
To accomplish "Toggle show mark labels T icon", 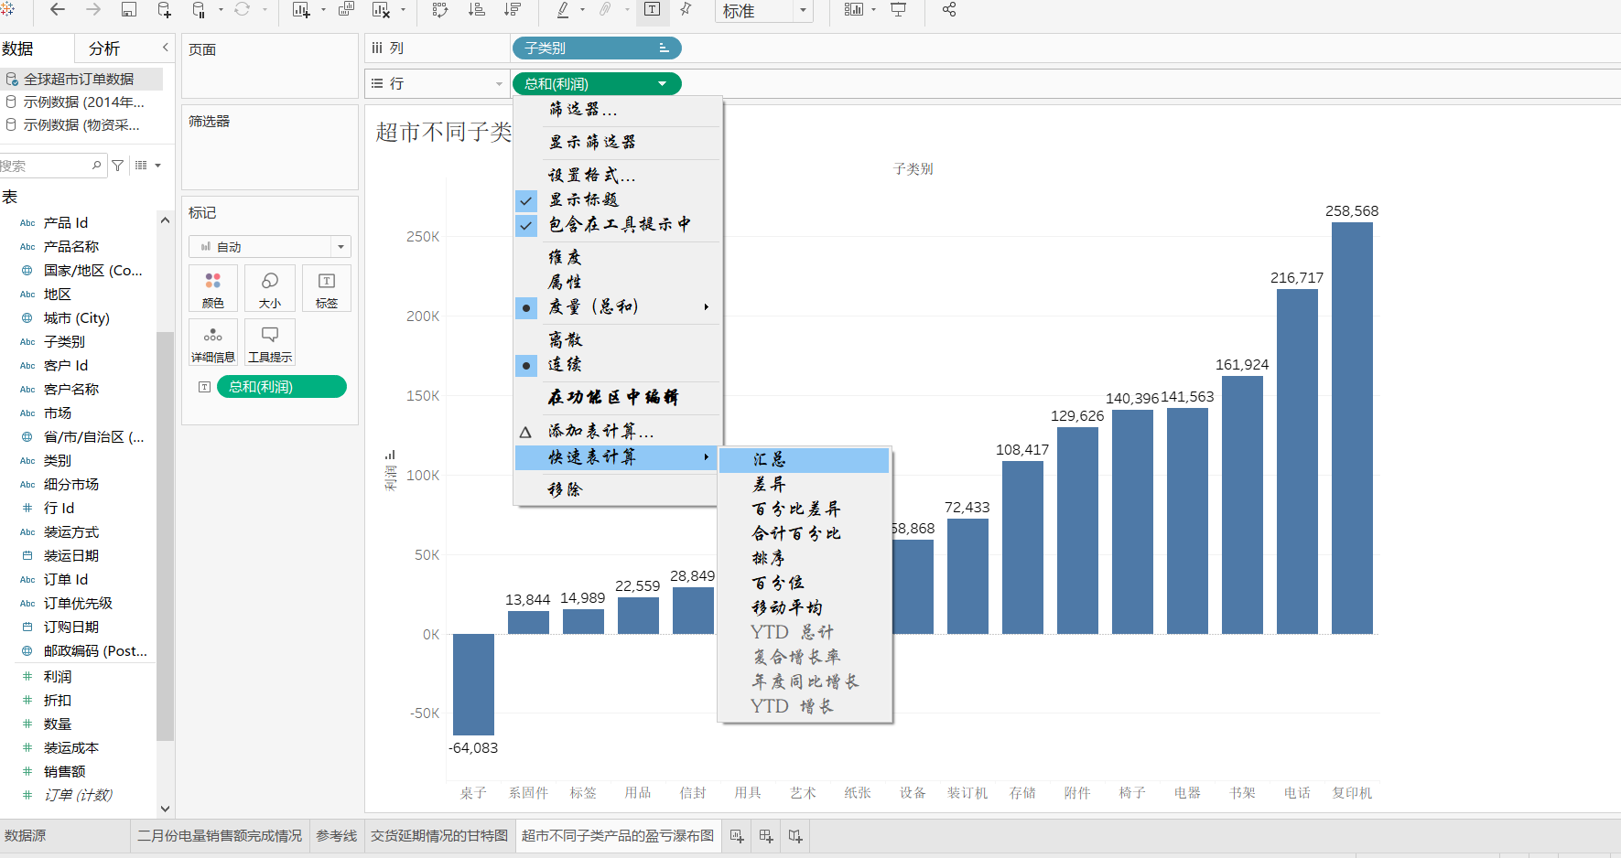I will click(x=652, y=9).
